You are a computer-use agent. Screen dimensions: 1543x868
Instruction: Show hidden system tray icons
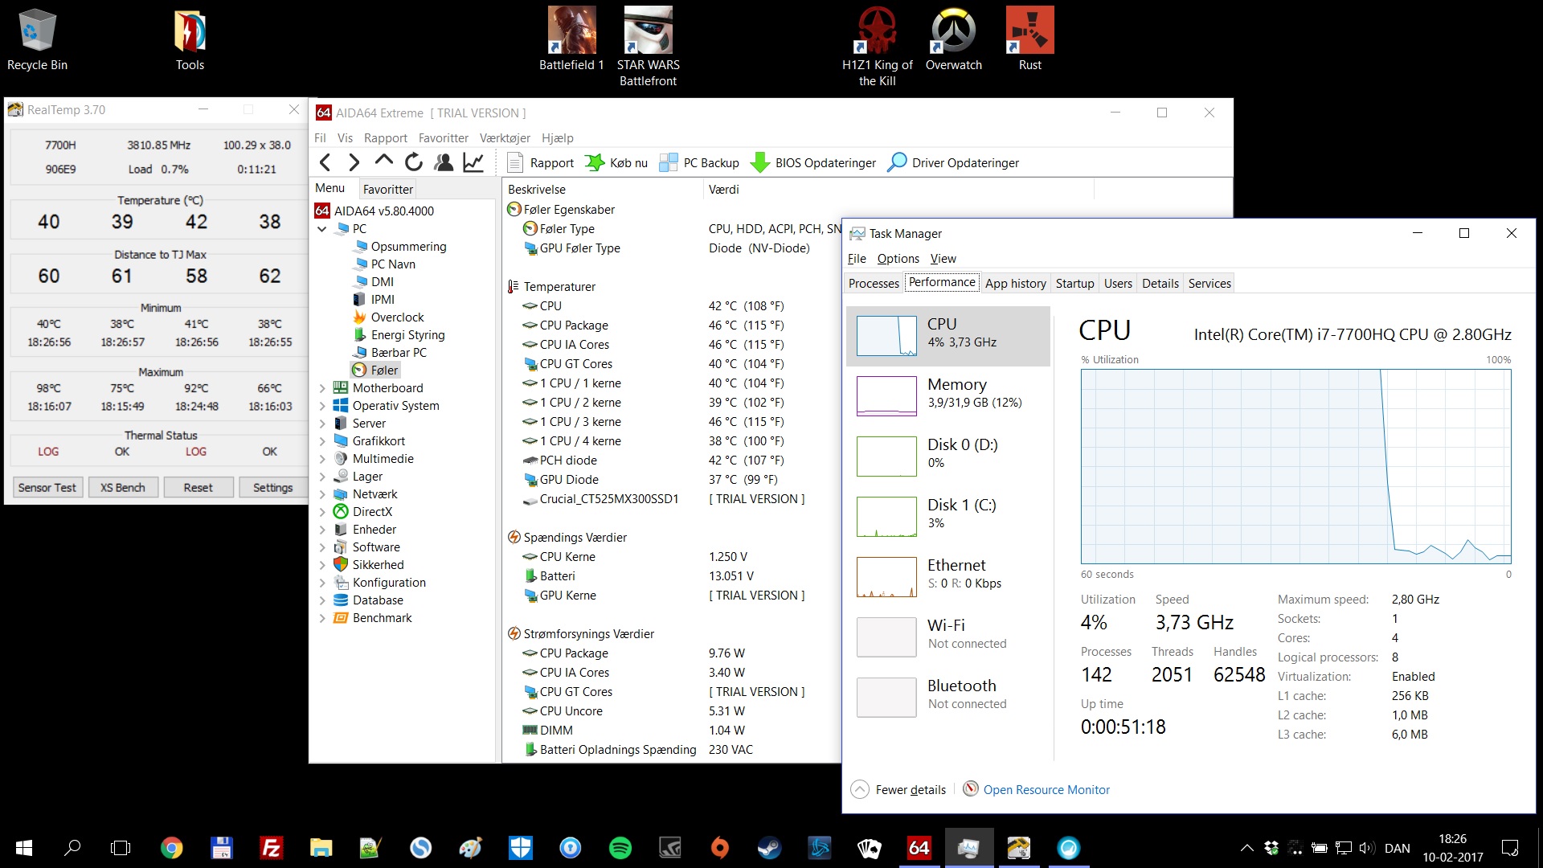(x=1246, y=848)
